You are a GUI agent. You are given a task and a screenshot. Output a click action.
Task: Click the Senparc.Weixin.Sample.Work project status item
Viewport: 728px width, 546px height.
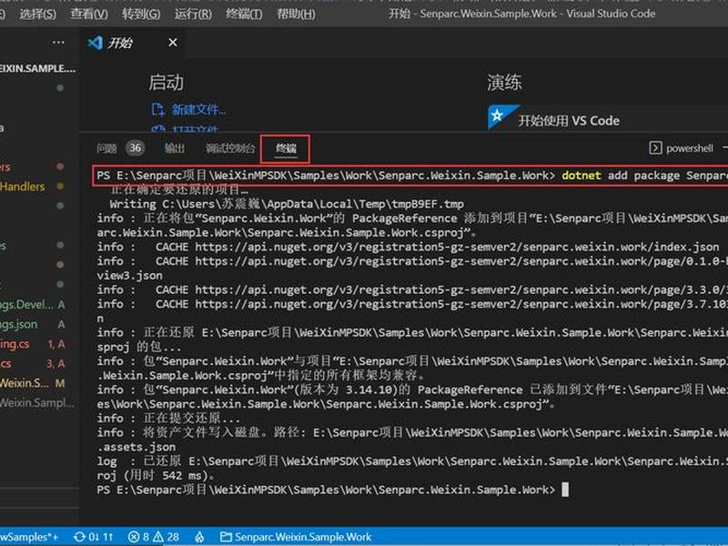pos(296,537)
